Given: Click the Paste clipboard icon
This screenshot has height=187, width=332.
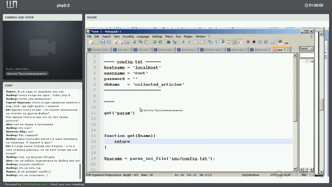Looking at the screenshot, I should (147, 42).
